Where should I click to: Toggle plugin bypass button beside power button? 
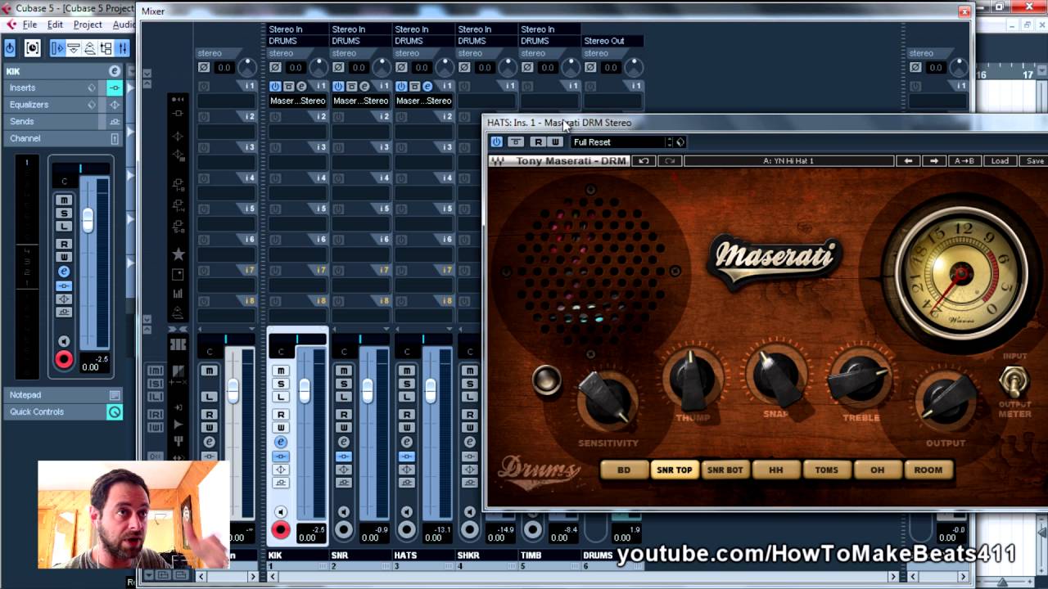point(516,142)
